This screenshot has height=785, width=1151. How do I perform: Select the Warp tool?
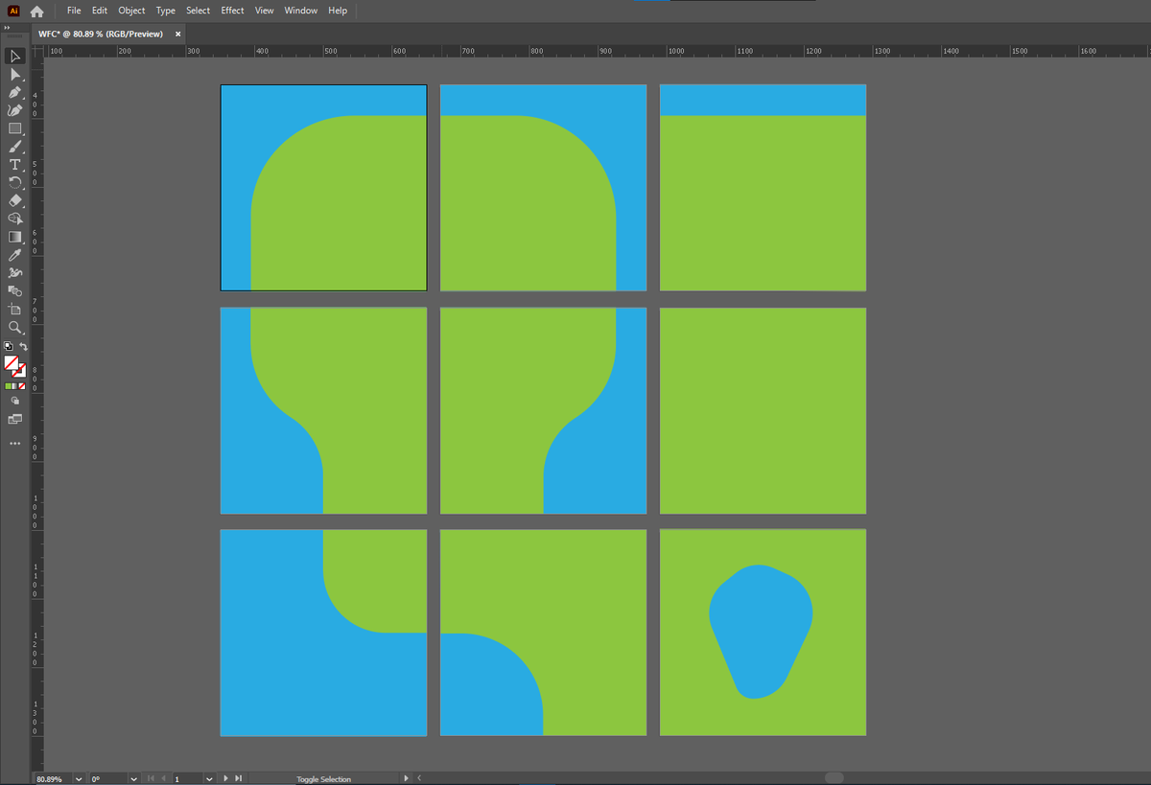14,273
